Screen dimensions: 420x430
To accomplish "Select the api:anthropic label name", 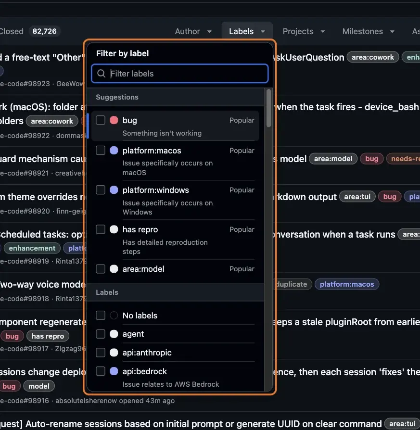I will click(x=147, y=353).
